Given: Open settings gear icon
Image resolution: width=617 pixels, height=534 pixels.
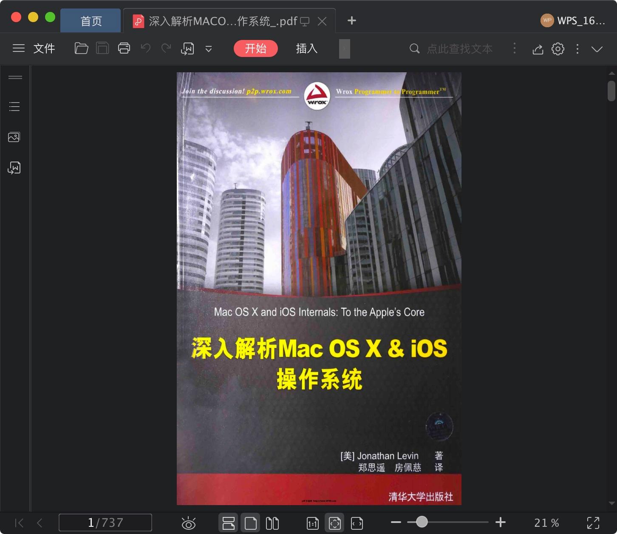Looking at the screenshot, I should (x=558, y=49).
